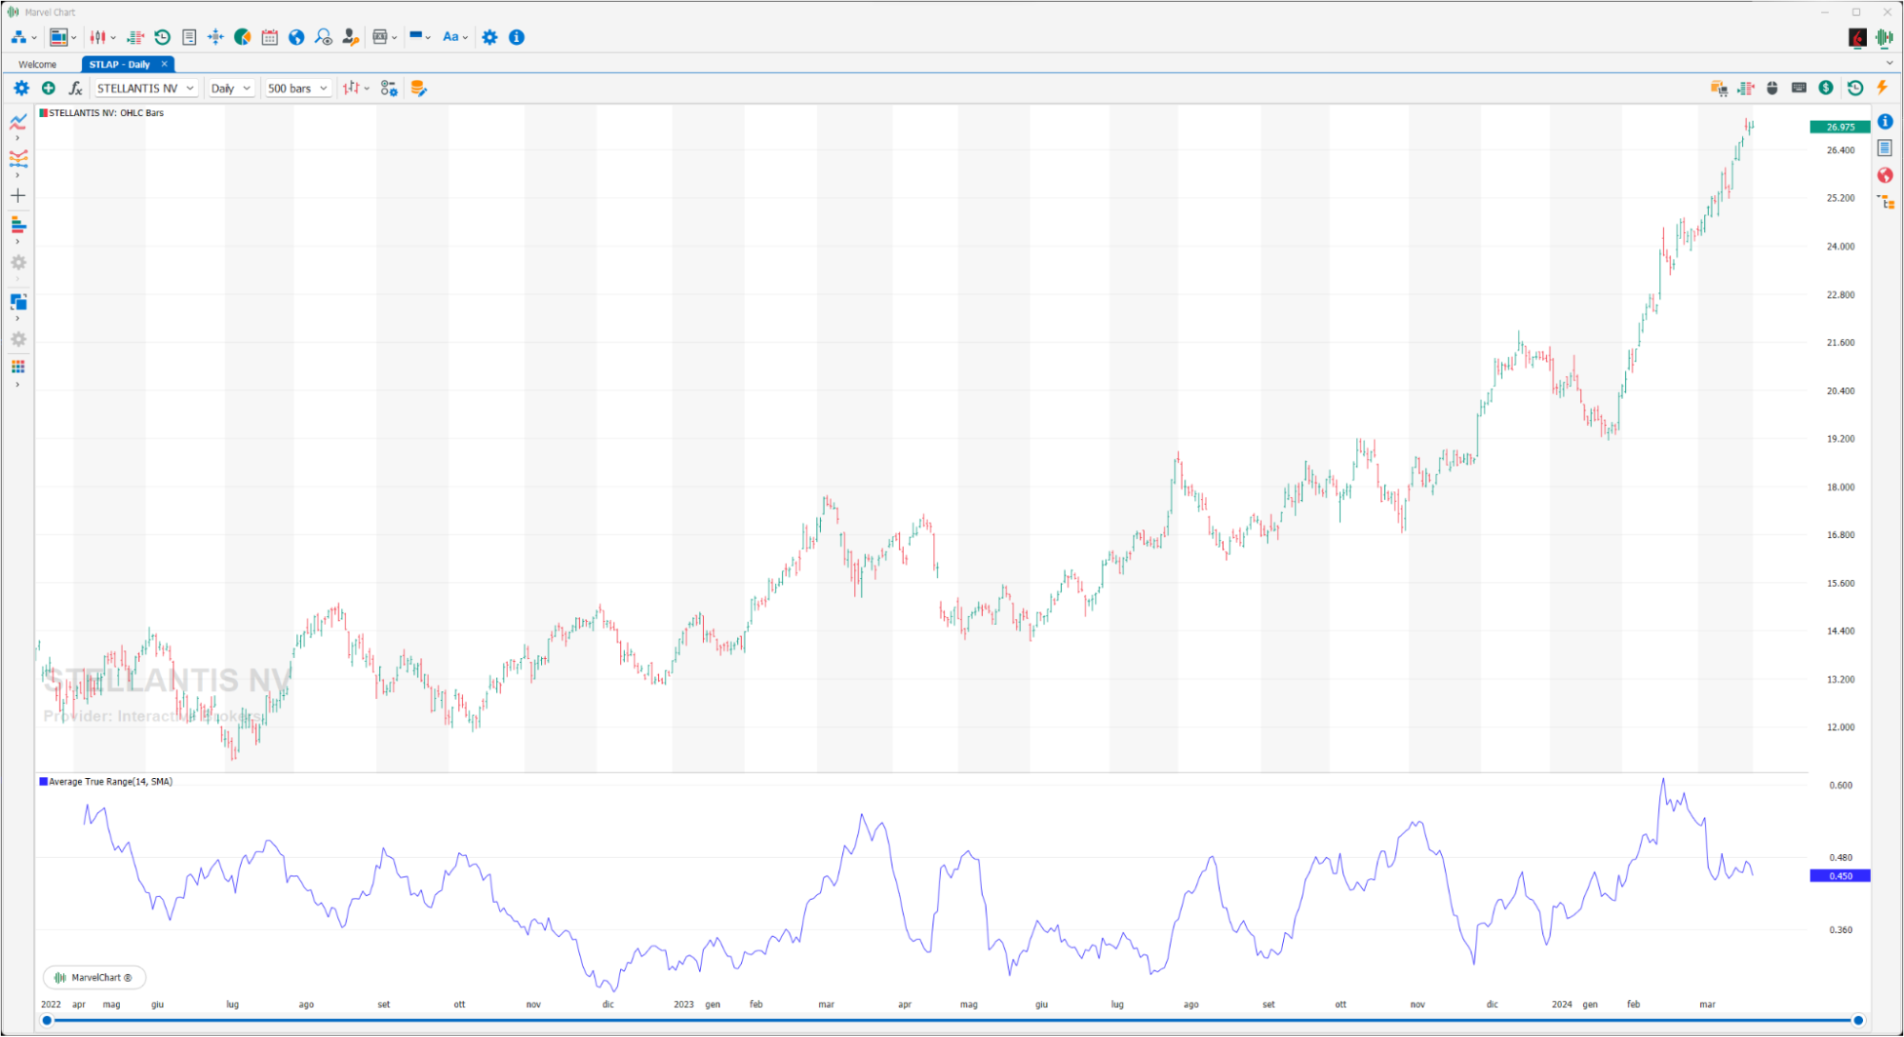Click the orange lightning bolt icon

(1882, 88)
